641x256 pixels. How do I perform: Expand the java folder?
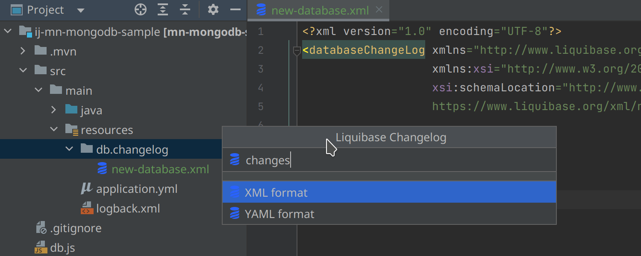[x=54, y=110]
